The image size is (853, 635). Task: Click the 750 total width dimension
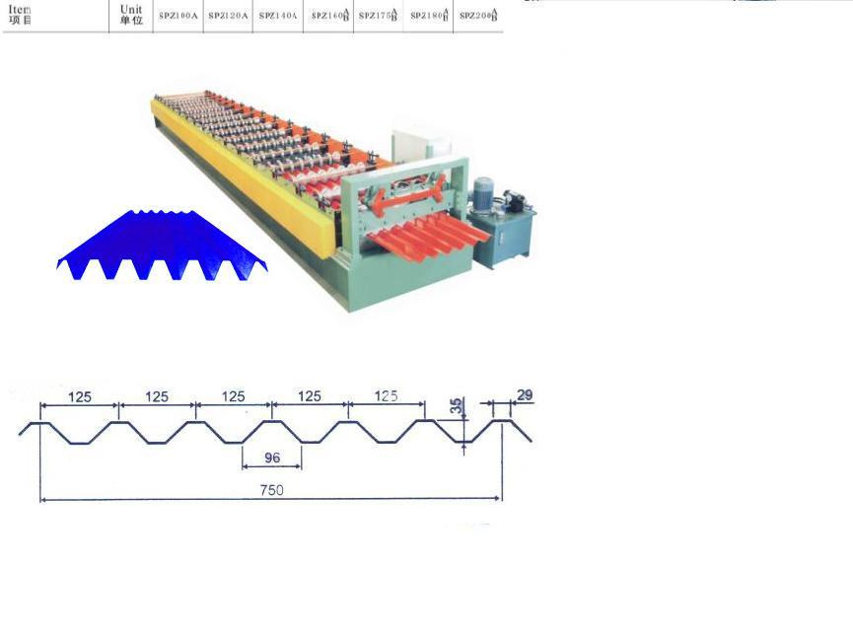[x=271, y=490]
